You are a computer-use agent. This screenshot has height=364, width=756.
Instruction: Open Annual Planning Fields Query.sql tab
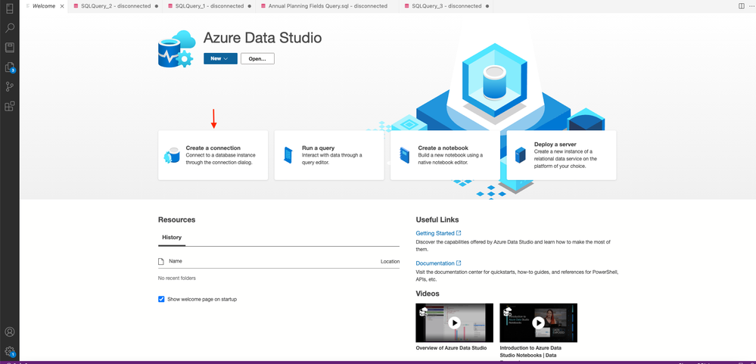(327, 6)
